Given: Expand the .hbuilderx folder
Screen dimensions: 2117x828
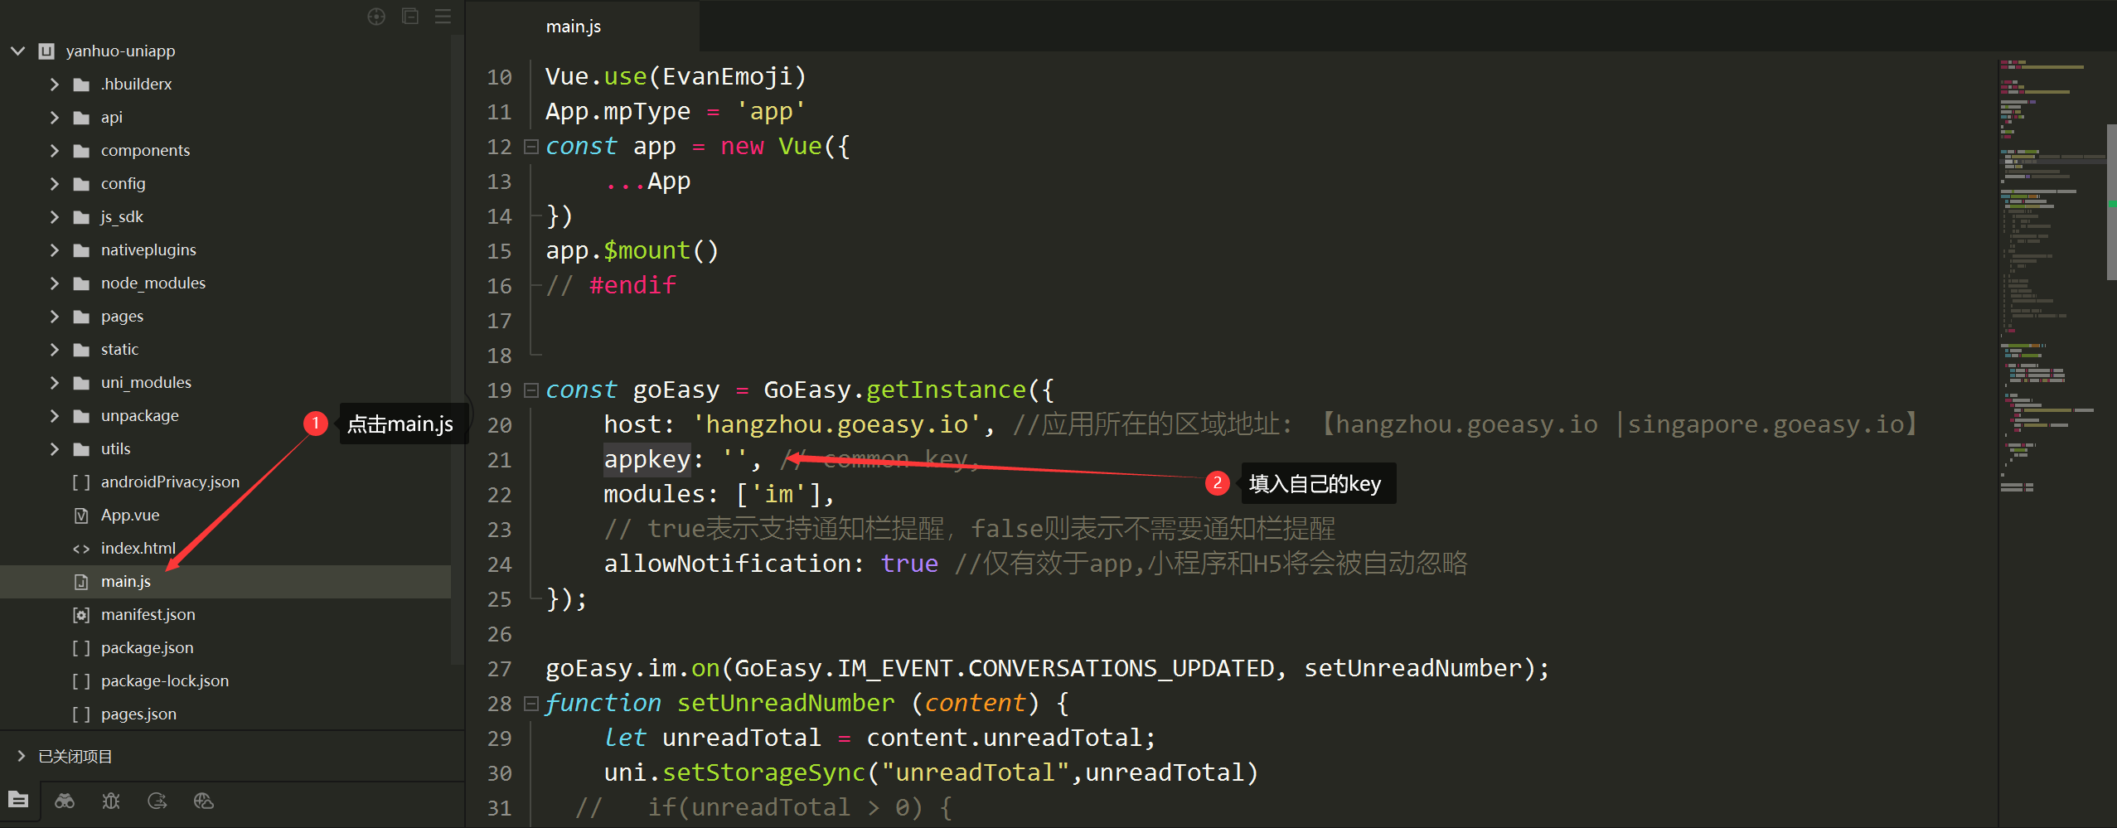Looking at the screenshot, I should 55,85.
